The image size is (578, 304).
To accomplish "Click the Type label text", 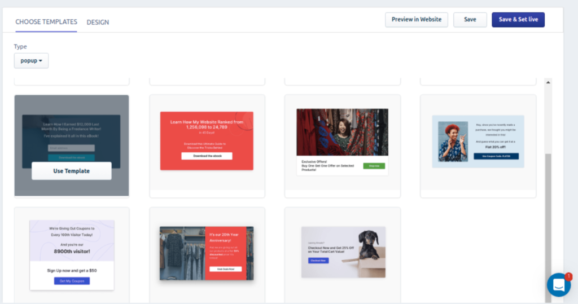I will coord(20,46).
